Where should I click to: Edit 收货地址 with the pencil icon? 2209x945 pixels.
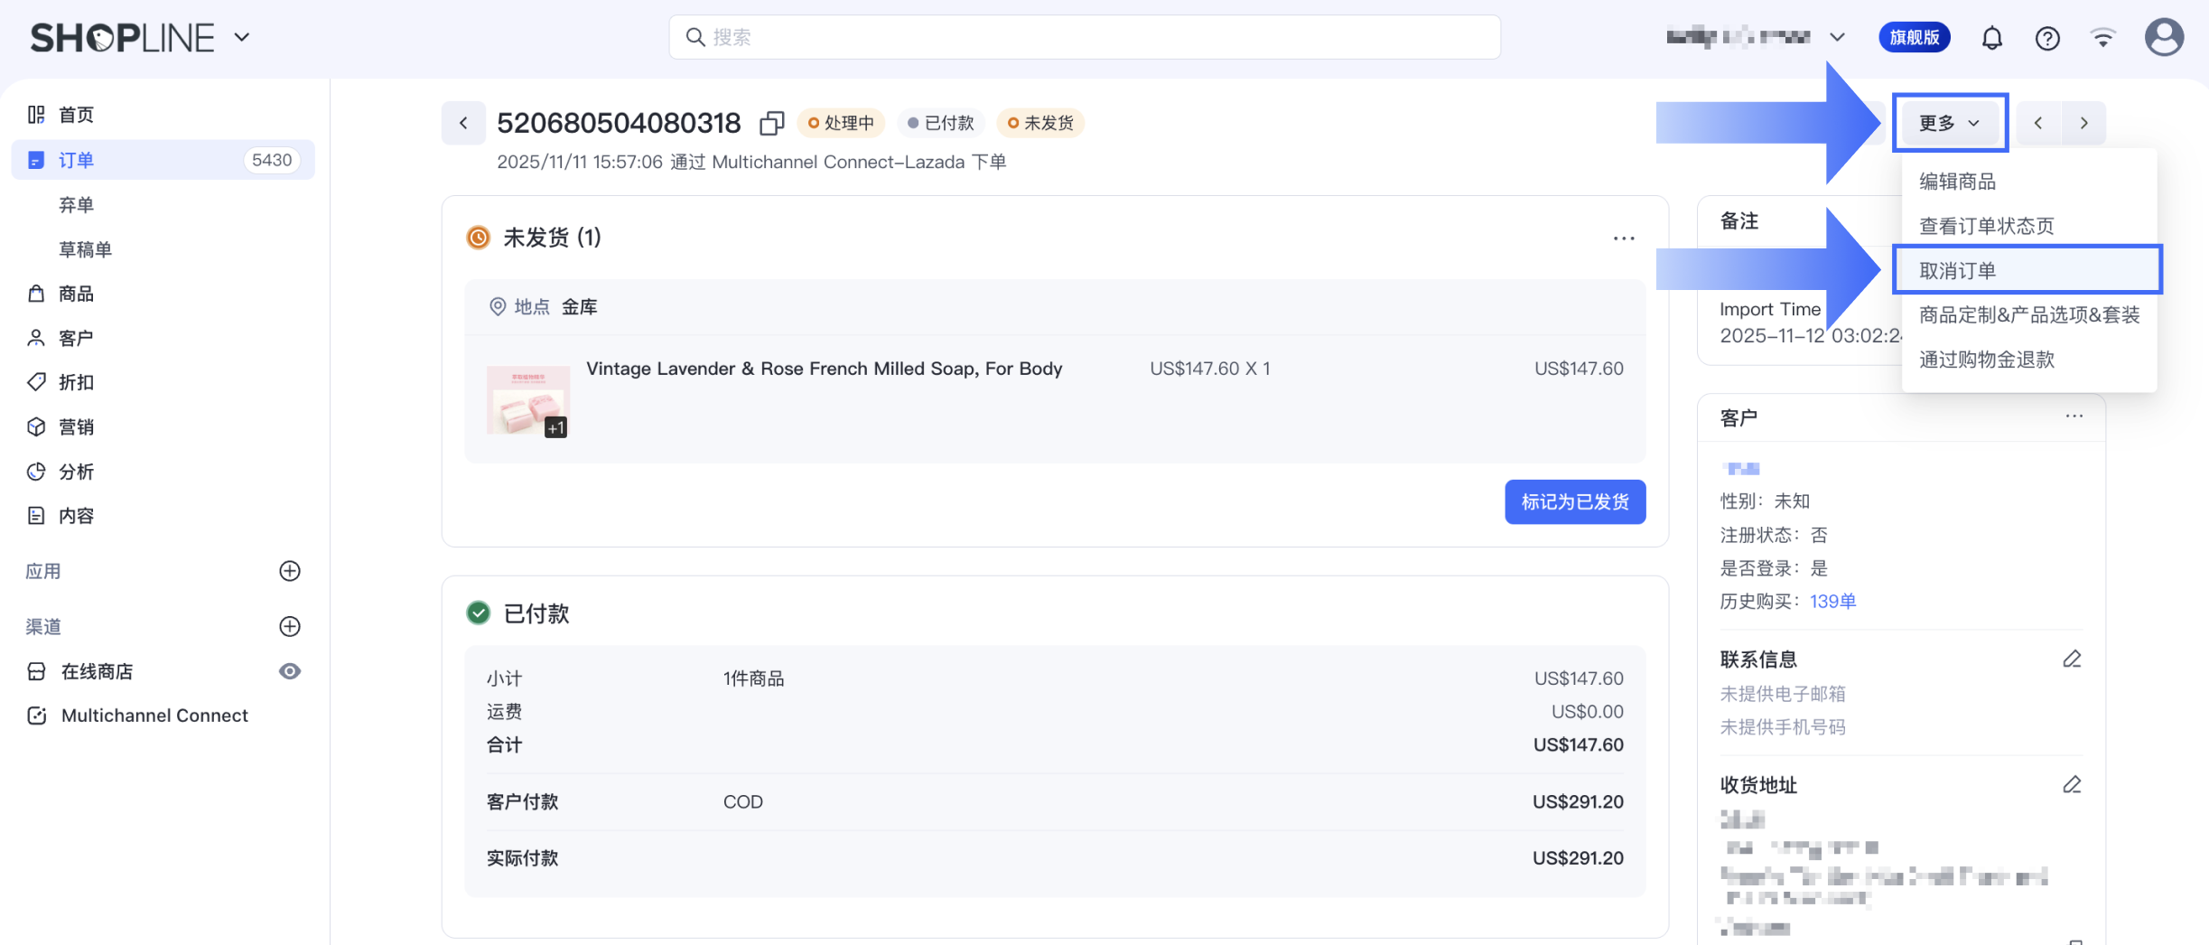coord(2072,785)
